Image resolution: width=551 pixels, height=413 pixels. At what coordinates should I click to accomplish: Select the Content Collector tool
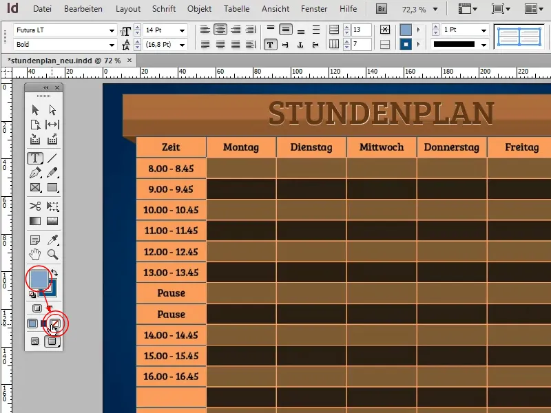[x=35, y=140]
